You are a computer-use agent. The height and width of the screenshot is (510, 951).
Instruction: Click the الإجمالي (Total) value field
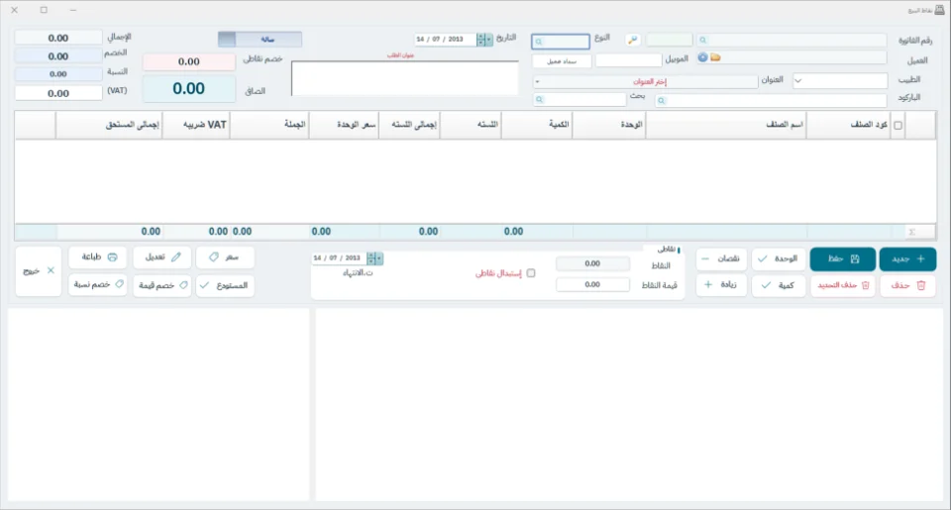tap(58, 39)
